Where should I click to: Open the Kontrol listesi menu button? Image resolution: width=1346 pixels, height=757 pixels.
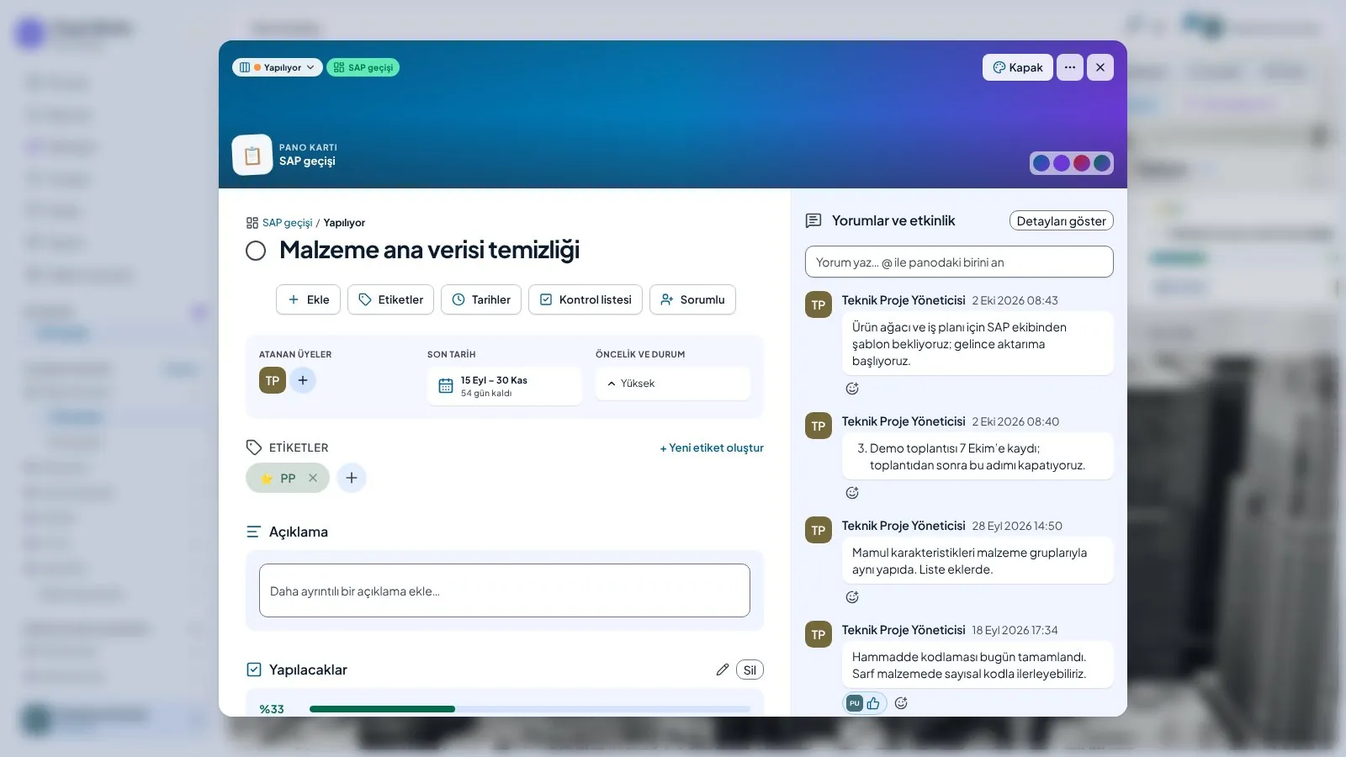pyautogui.click(x=586, y=299)
